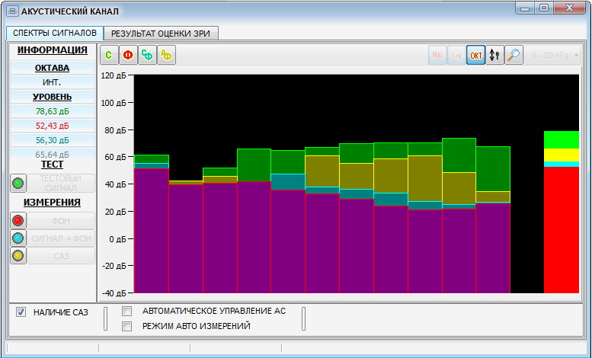Click the yellow 'АФ' toolbar icon
592x358 pixels.
[166, 55]
